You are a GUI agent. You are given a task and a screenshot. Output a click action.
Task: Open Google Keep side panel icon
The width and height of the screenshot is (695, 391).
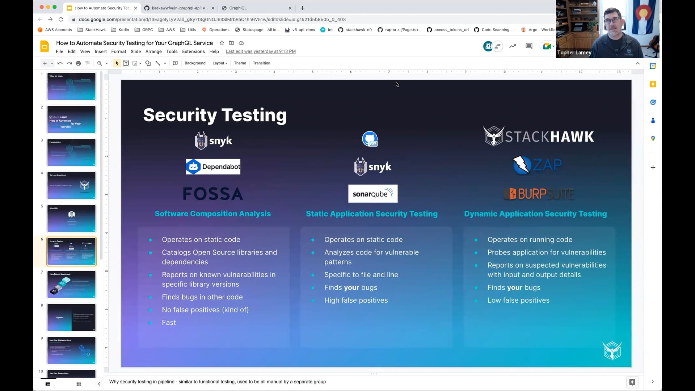(653, 84)
